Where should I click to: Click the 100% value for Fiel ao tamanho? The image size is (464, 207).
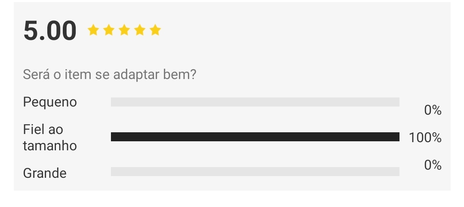[x=425, y=138]
